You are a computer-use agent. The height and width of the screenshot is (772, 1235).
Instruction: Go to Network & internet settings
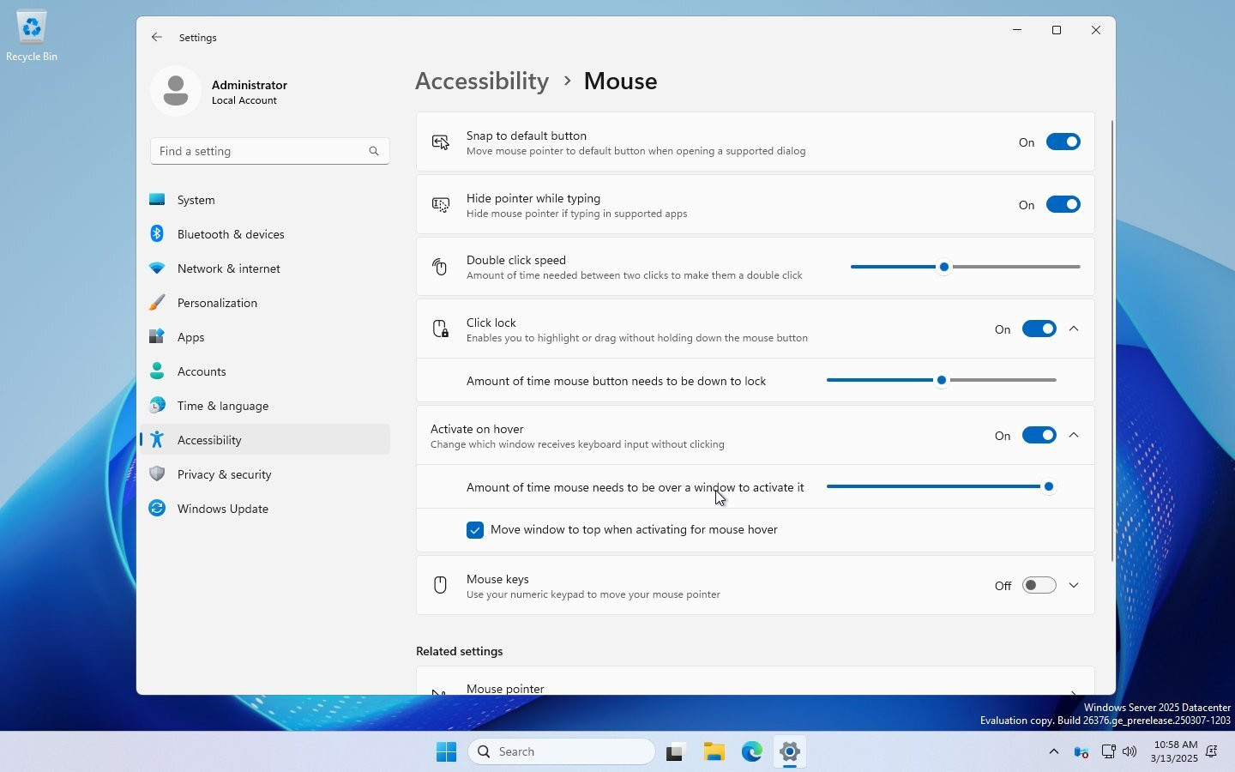(x=266, y=268)
